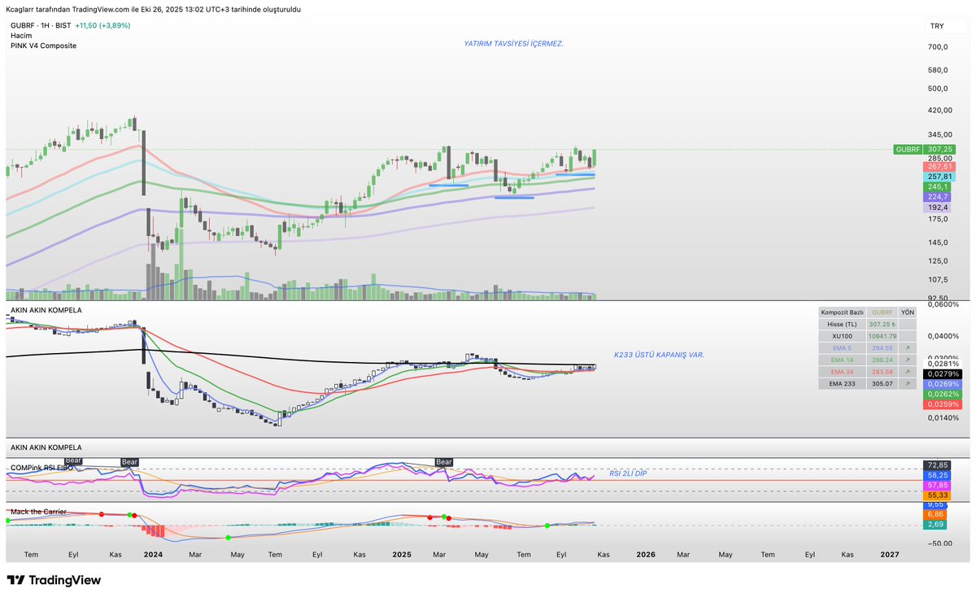Click the K233 ÜSTÜ KAPANIŞ VAR. annotation

coord(660,355)
